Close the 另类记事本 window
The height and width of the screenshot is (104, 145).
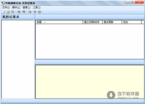[x=139, y=2]
